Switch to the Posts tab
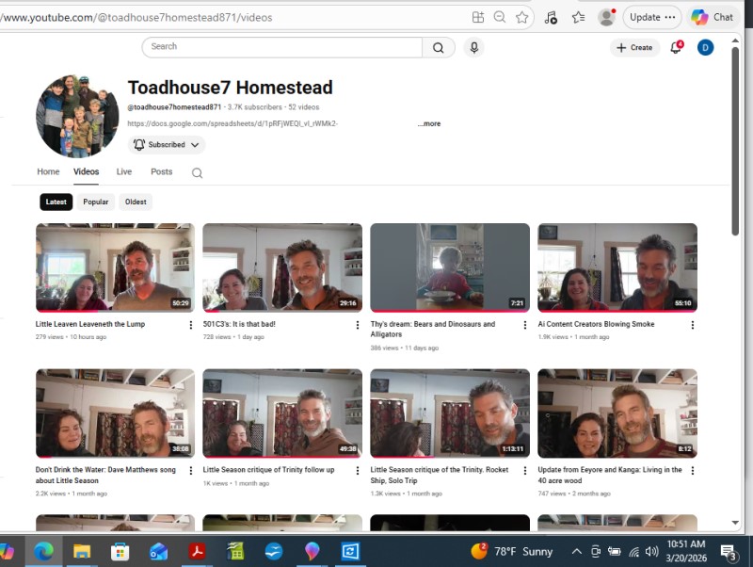Image resolution: width=753 pixels, height=567 pixels. [162, 172]
